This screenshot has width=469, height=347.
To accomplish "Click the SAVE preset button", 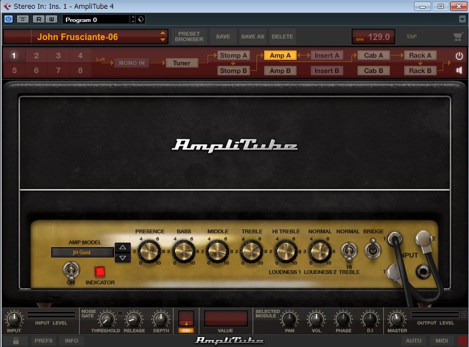I will pos(223,36).
